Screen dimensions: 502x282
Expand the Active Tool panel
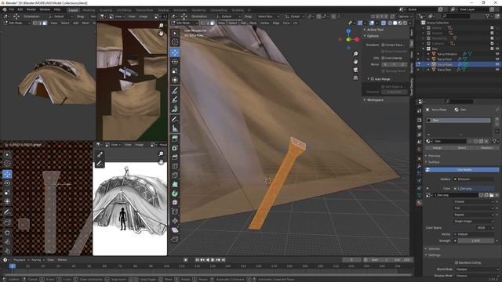(375, 30)
